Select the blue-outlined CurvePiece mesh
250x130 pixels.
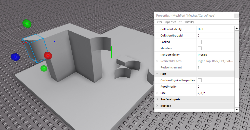click(35, 48)
